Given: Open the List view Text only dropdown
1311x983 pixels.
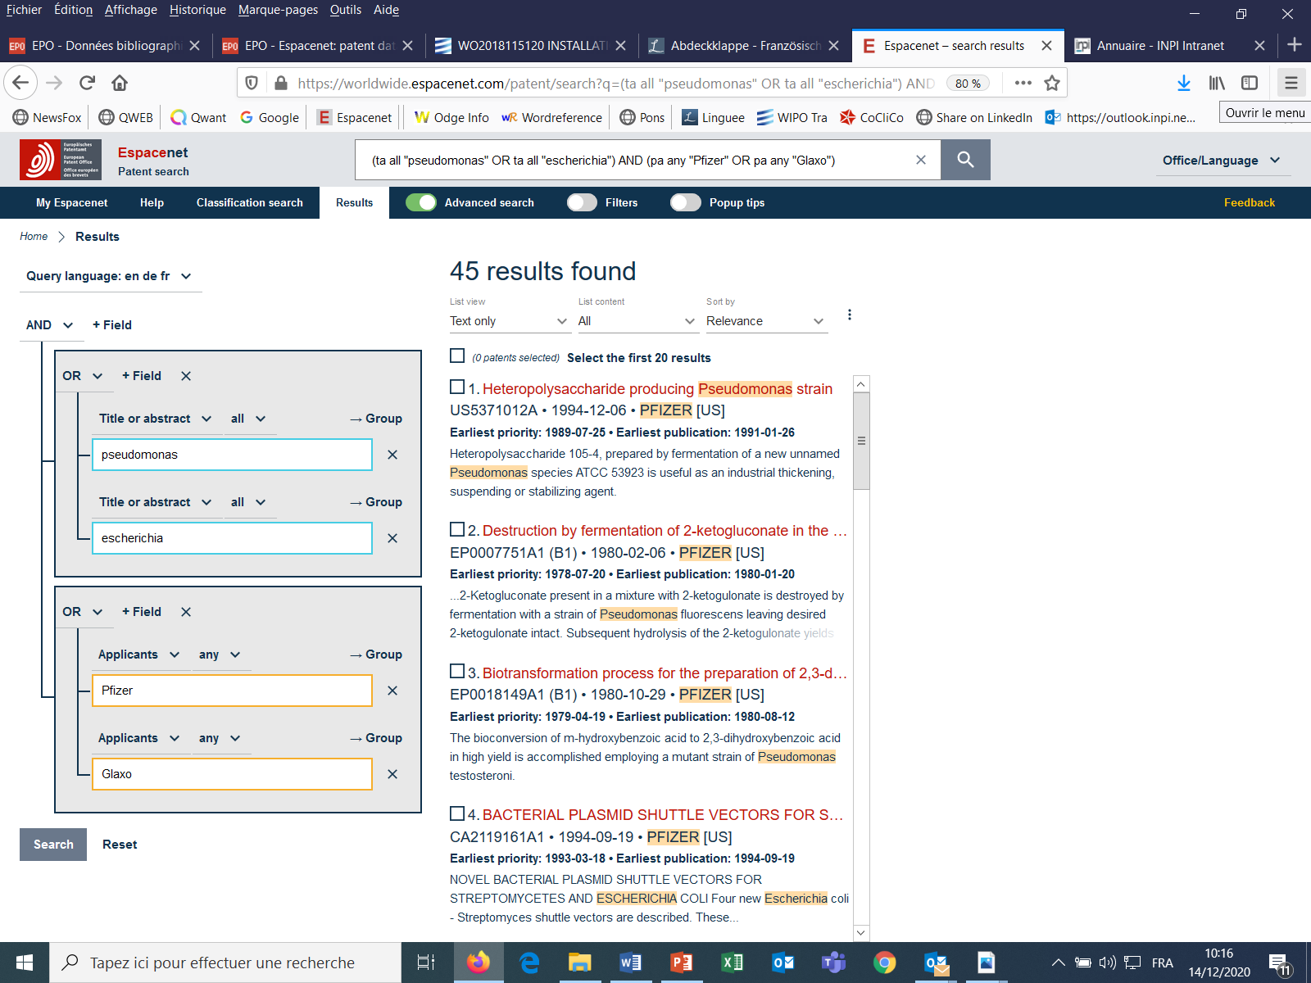Looking at the screenshot, I should (x=509, y=321).
